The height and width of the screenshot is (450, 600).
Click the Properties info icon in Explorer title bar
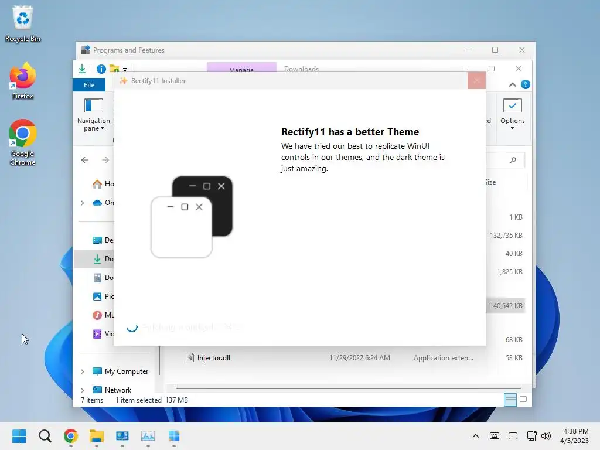tap(101, 69)
